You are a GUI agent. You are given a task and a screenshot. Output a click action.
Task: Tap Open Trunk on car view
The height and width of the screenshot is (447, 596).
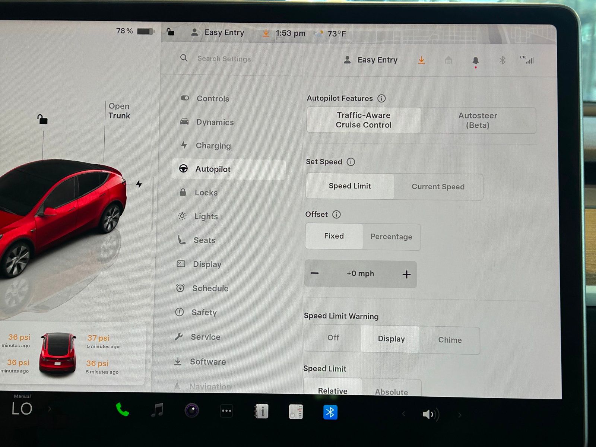point(119,111)
